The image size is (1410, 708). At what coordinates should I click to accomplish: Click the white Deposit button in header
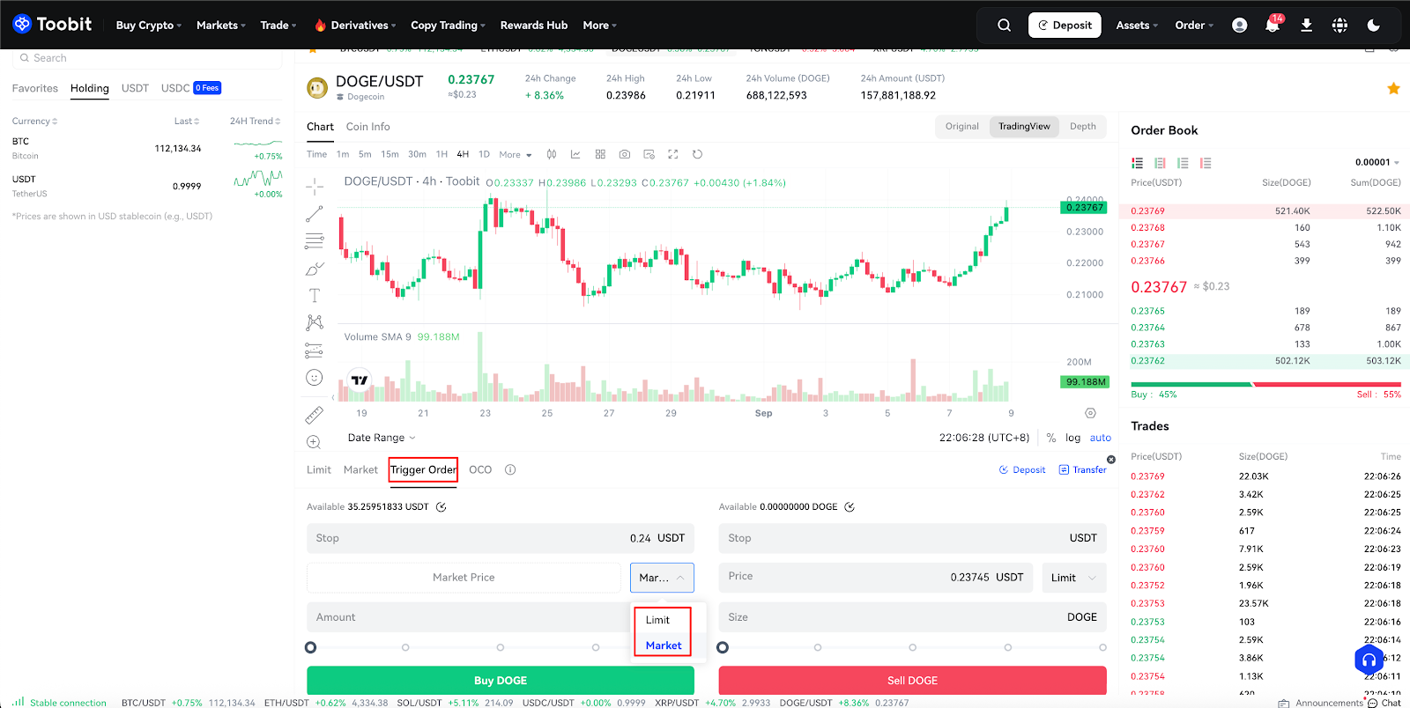click(x=1065, y=26)
